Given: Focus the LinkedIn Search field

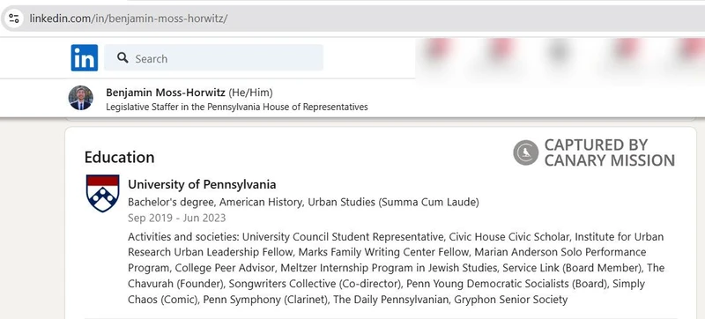Looking at the screenshot, I should pos(213,57).
